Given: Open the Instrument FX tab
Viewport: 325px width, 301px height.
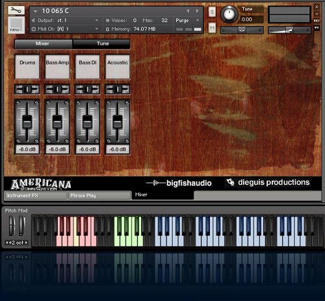Looking at the screenshot, I should tap(36, 196).
